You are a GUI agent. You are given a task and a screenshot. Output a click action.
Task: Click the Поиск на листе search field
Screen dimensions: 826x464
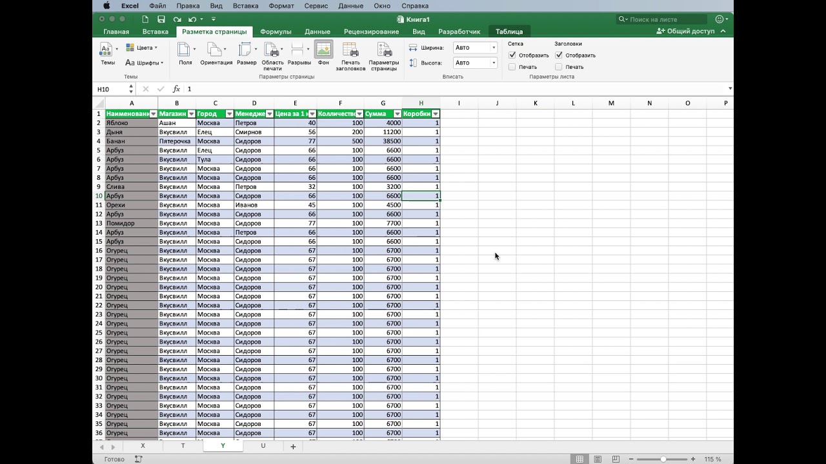661,19
